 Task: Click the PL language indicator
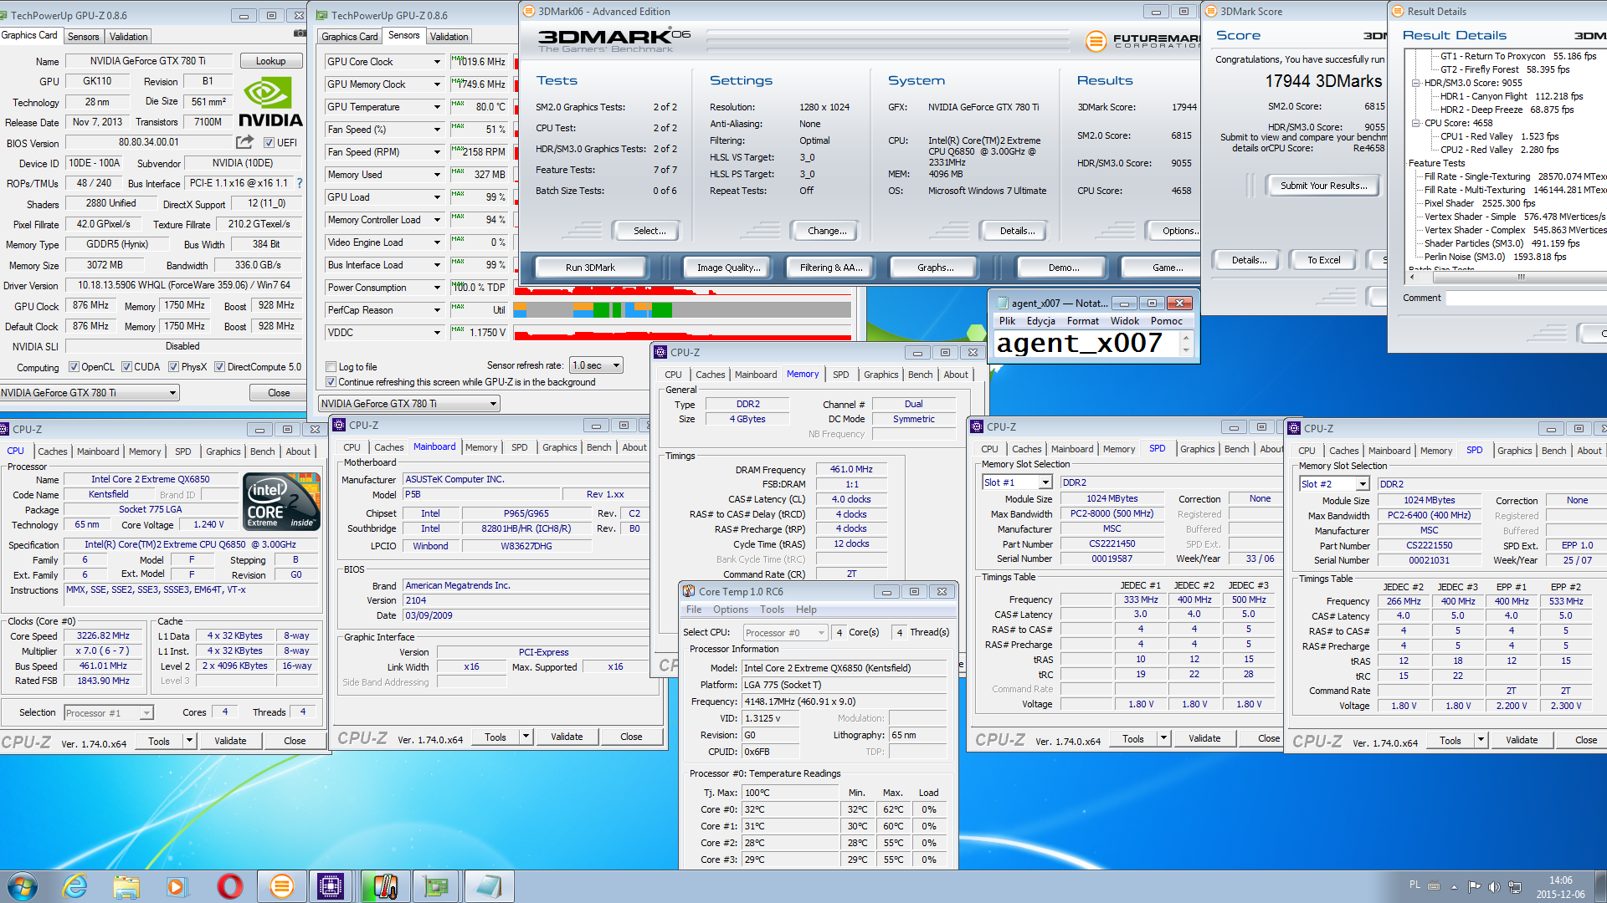pyautogui.click(x=1414, y=885)
